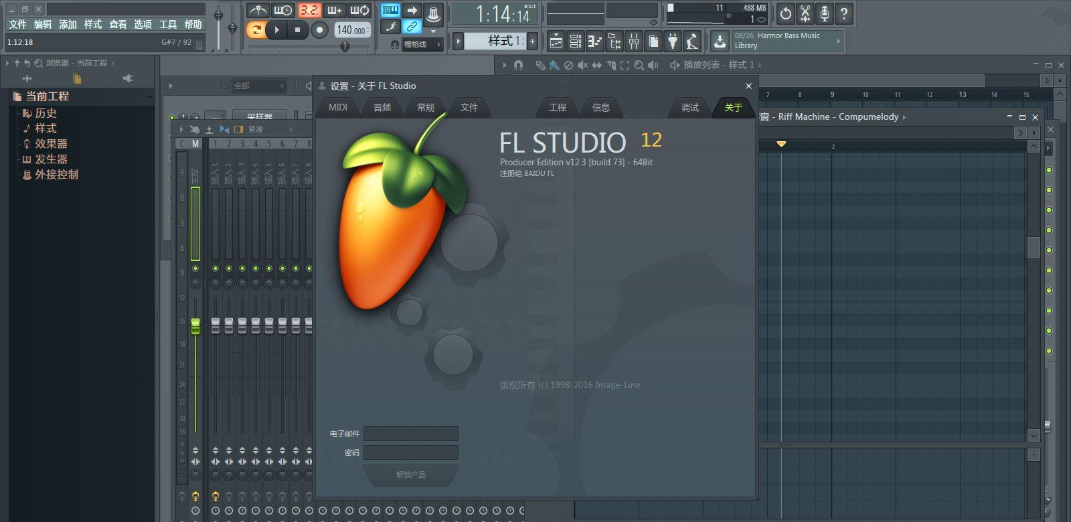Toggle typing keyboard to piano icon
The image size is (1071, 522).
(x=390, y=10)
